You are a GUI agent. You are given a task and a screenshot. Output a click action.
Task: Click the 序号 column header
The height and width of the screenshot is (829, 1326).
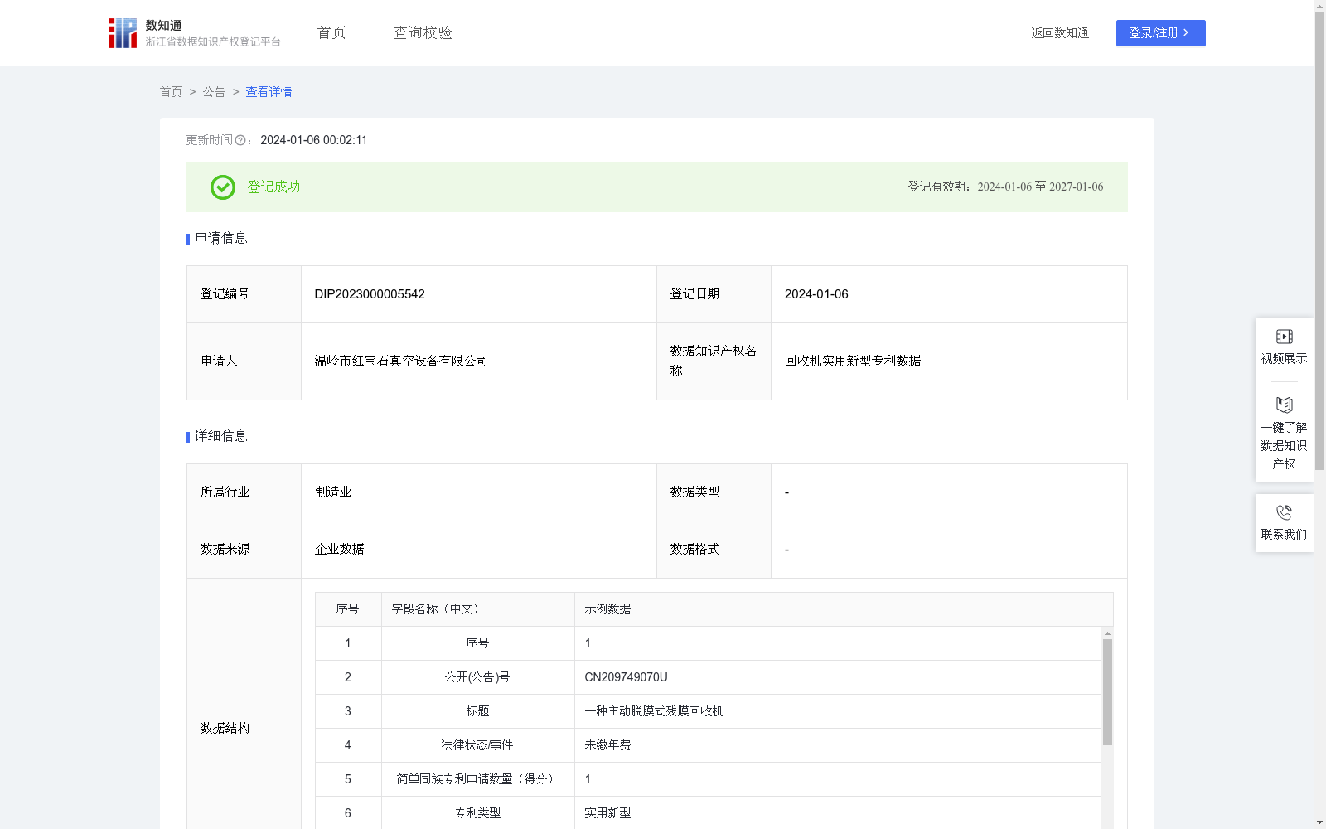[347, 609]
